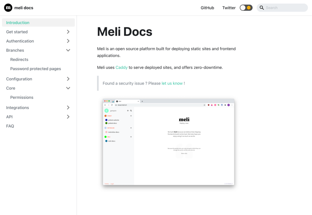Image resolution: width=312 pixels, height=215 pixels.
Task: Click the search magnifier icon
Action: click(262, 8)
